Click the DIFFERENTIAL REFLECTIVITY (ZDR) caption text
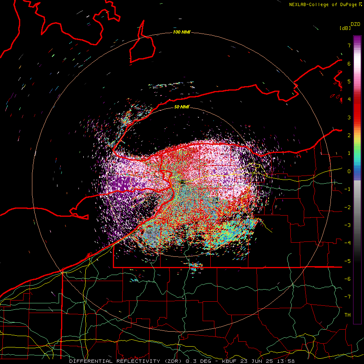 126,361
